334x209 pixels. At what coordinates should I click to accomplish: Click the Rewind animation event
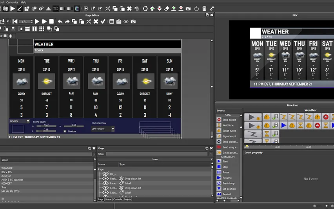pyautogui.click(x=227, y=194)
